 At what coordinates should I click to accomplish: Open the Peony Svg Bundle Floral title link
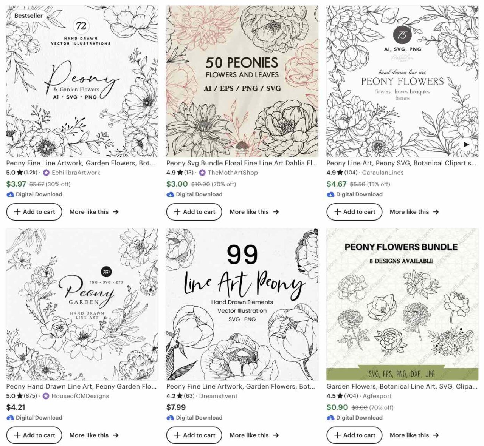[x=242, y=163]
